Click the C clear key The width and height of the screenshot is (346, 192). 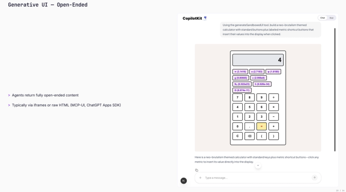click(238, 136)
